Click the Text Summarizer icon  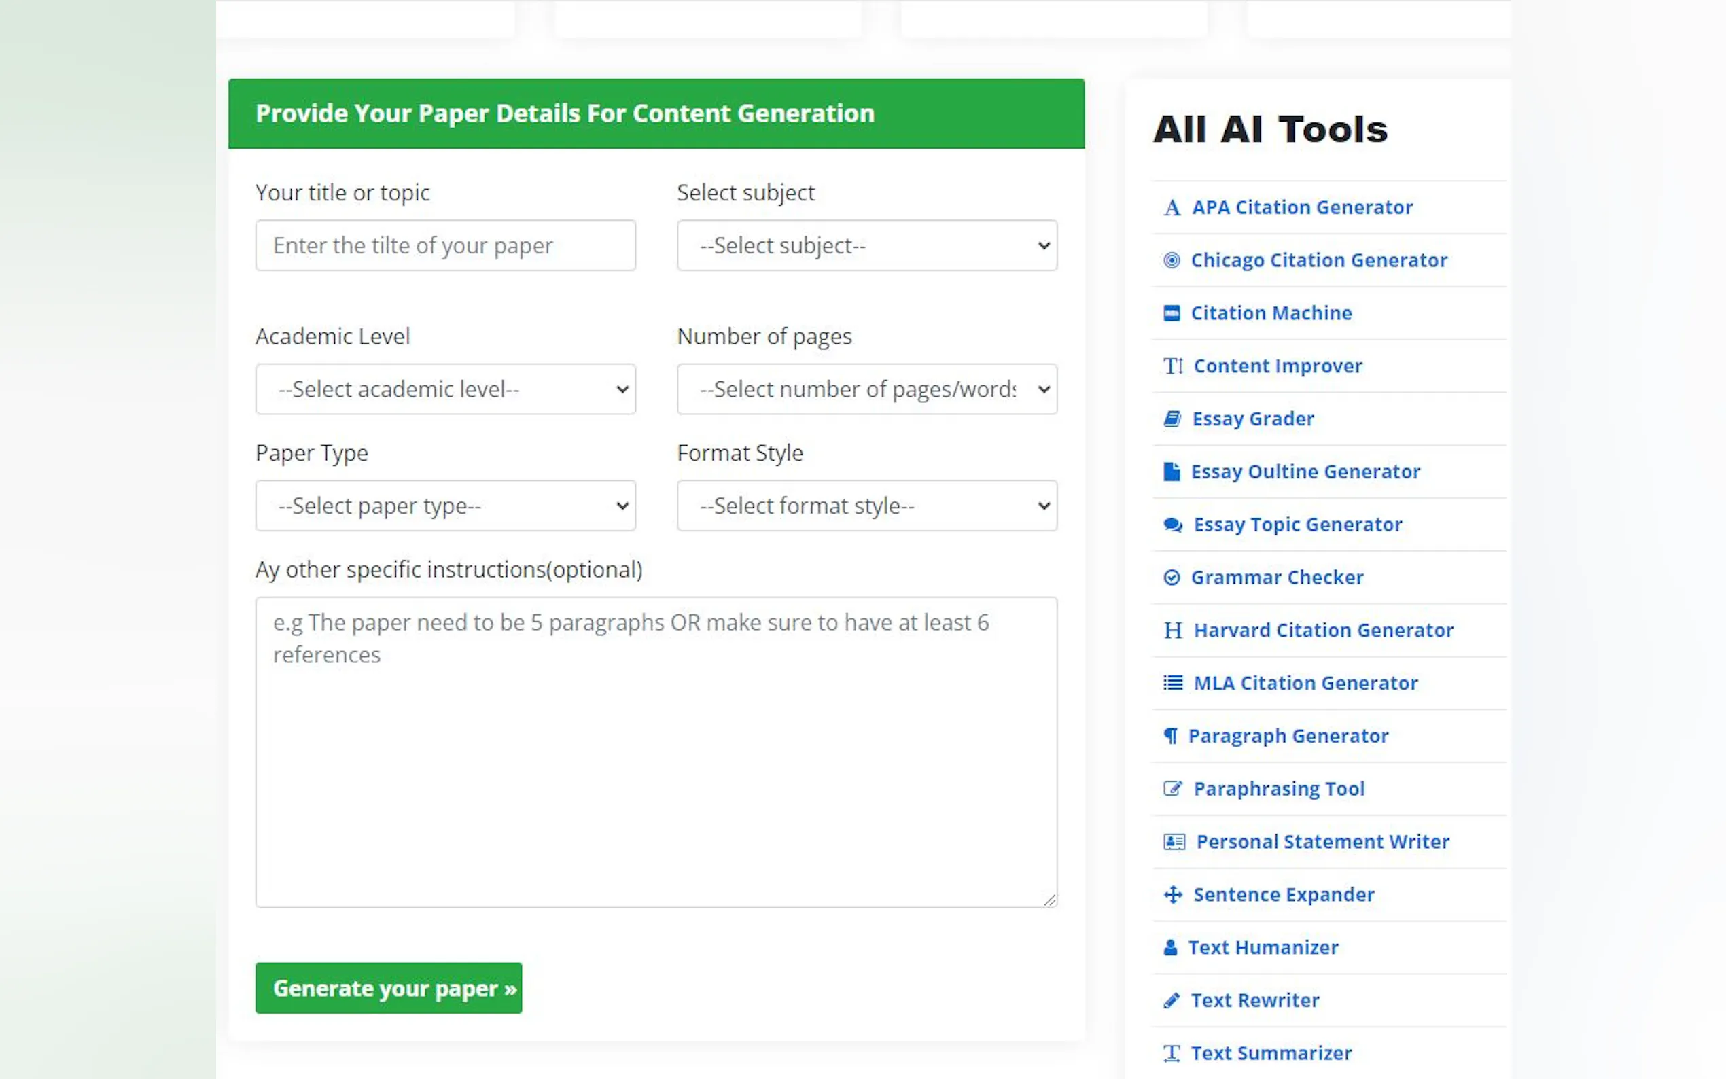tap(1171, 1053)
